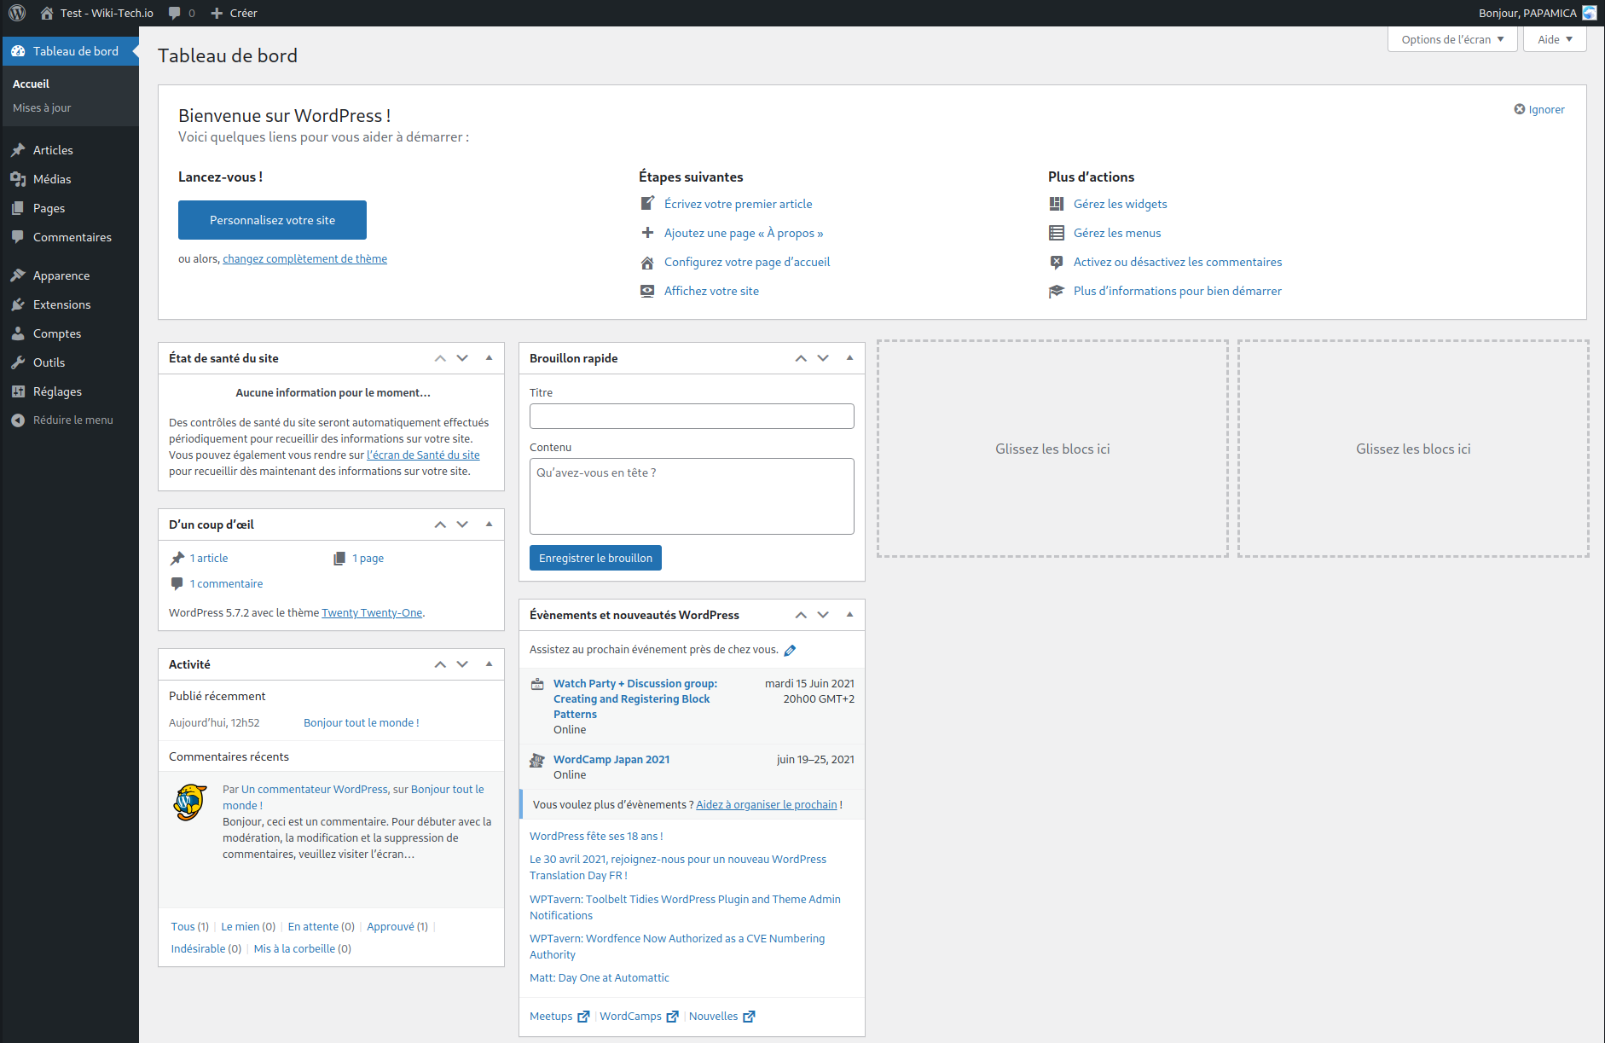This screenshot has height=1043, width=1605.
Task: Toggle the Brouillon rapide panel
Action: [x=850, y=358]
